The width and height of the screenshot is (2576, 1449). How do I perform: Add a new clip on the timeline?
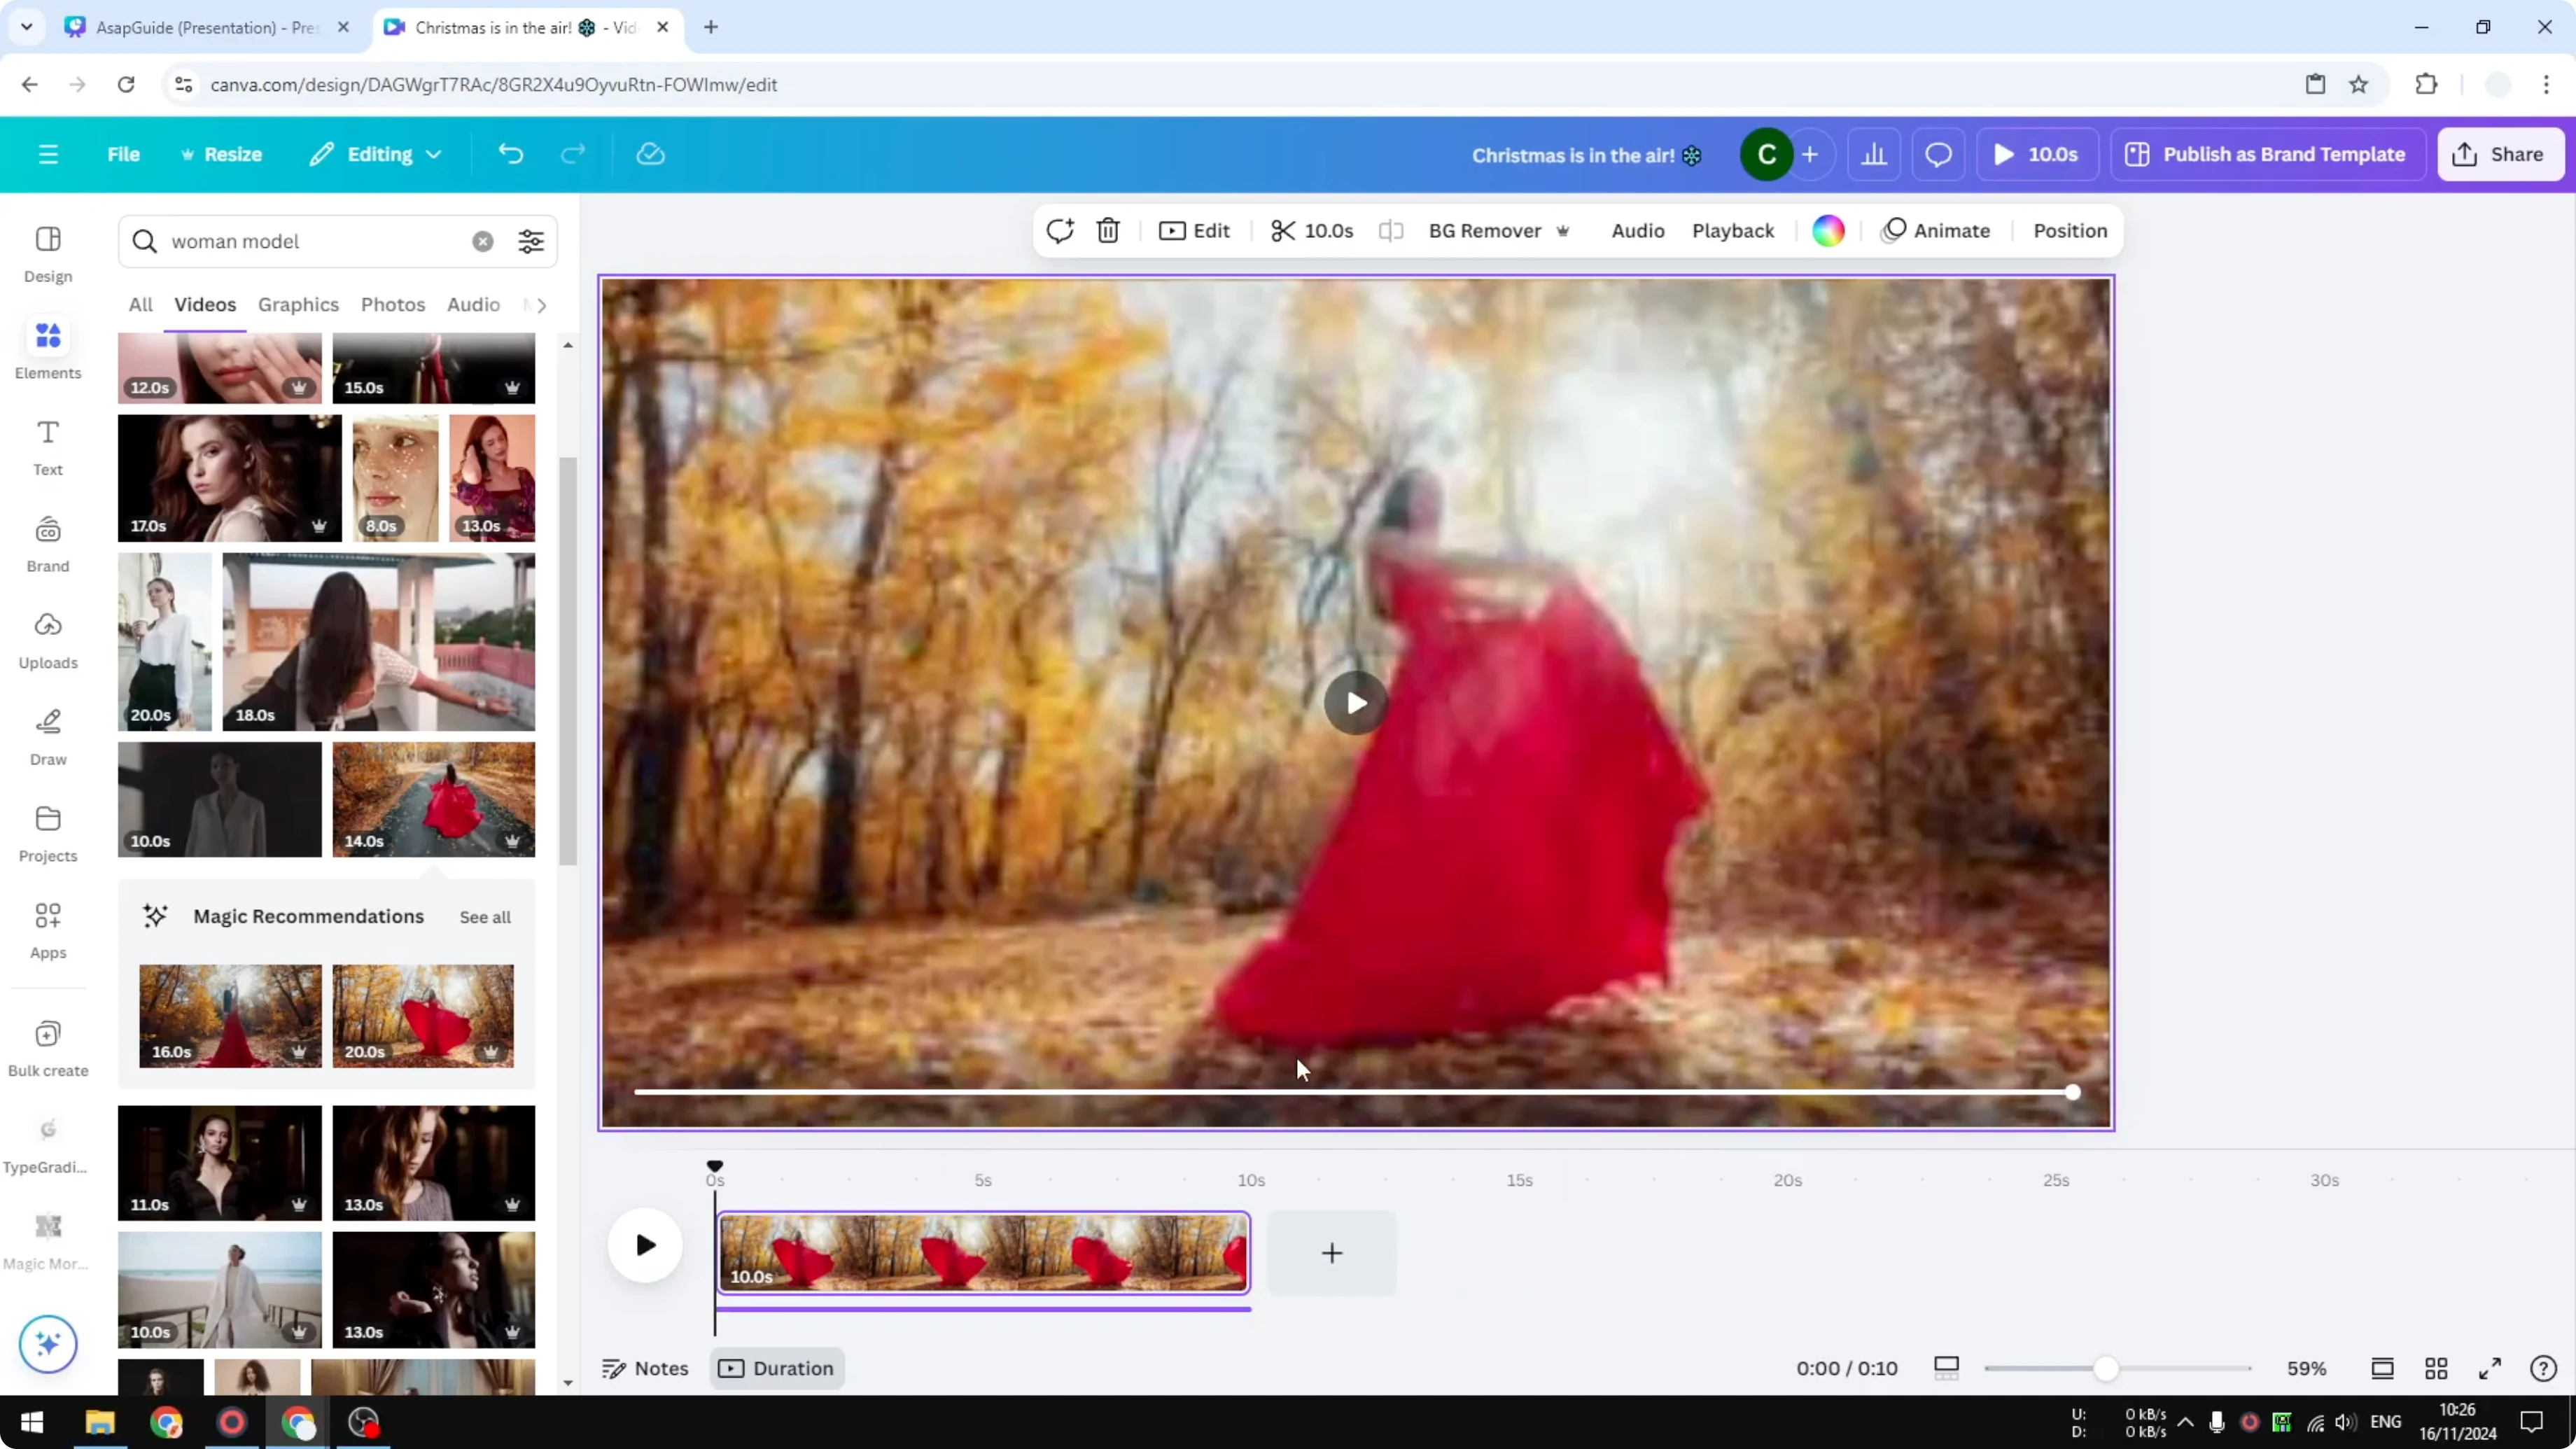click(1331, 1253)
